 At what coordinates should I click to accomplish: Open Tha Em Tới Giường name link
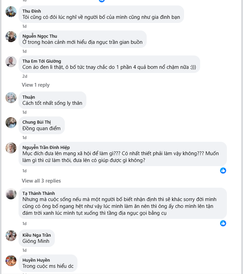(41, 61)
